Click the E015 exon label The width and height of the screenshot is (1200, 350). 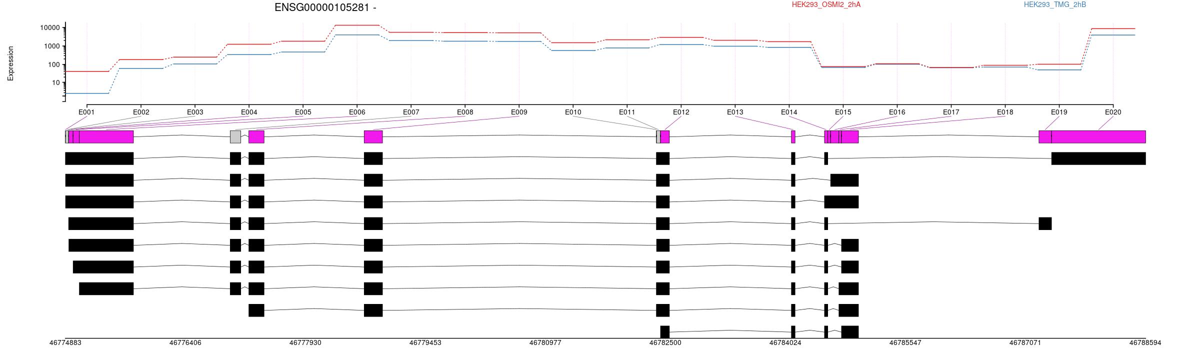tap(843, 112)
